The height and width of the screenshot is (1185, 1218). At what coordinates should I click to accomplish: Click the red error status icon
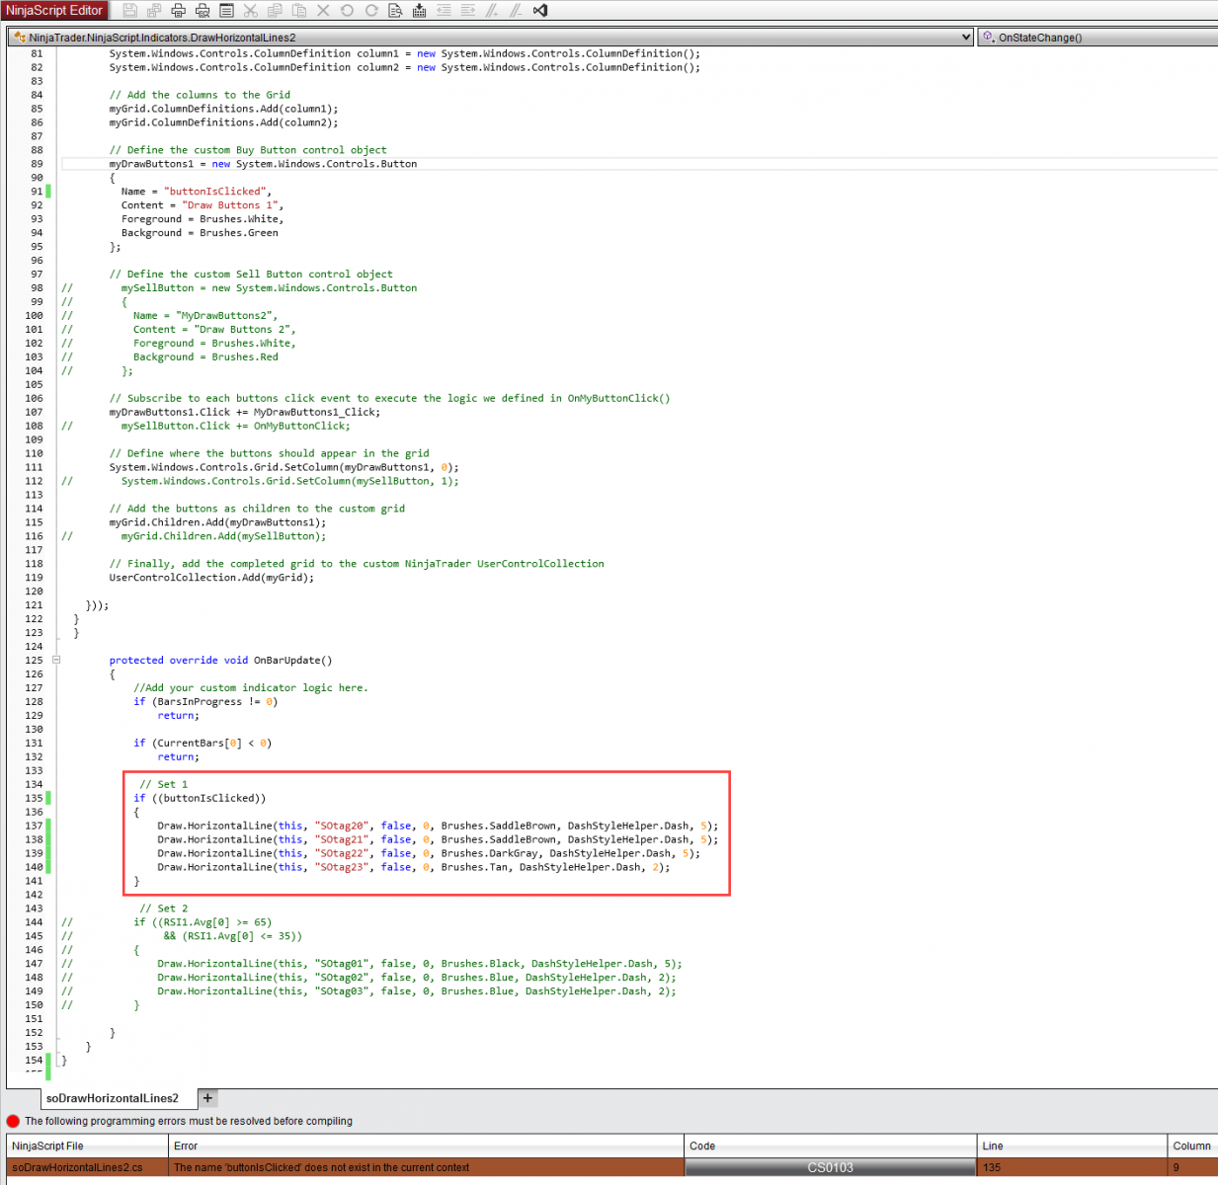13,1121
